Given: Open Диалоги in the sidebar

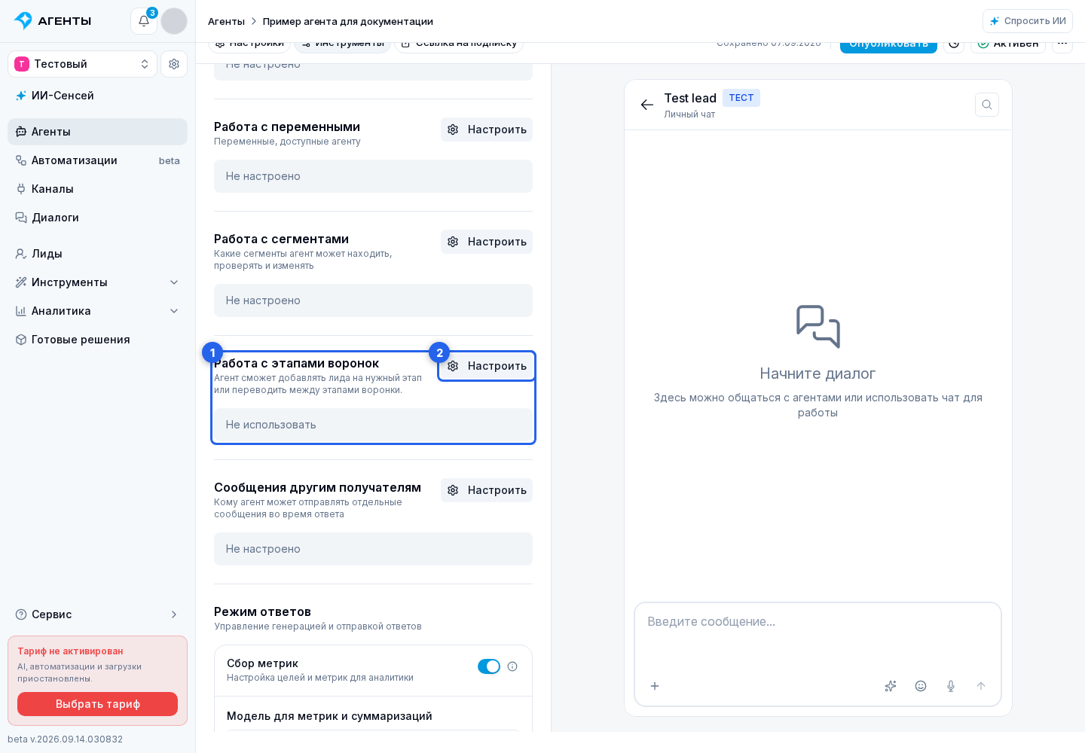Looking at the screenshot, I should tap(97, 218).
